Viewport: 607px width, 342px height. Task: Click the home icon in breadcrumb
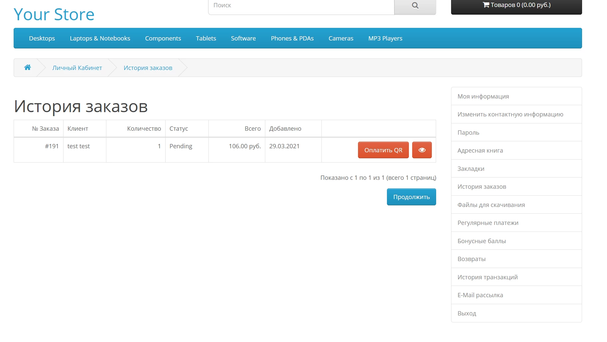pyautogui.click(x=28, y=68)
